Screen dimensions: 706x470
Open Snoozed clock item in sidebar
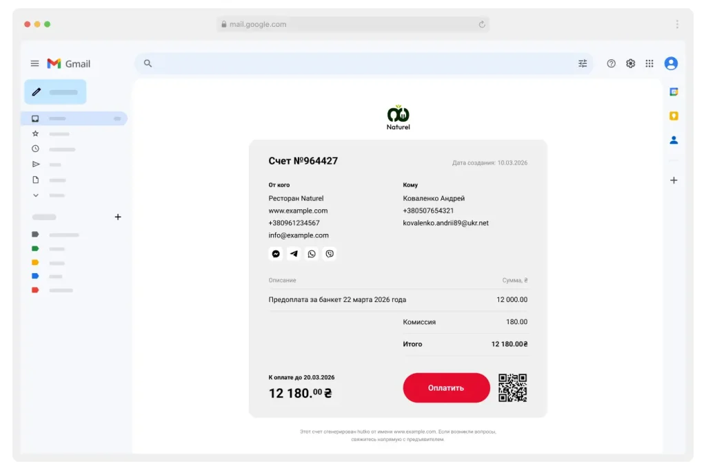[36, 149]
